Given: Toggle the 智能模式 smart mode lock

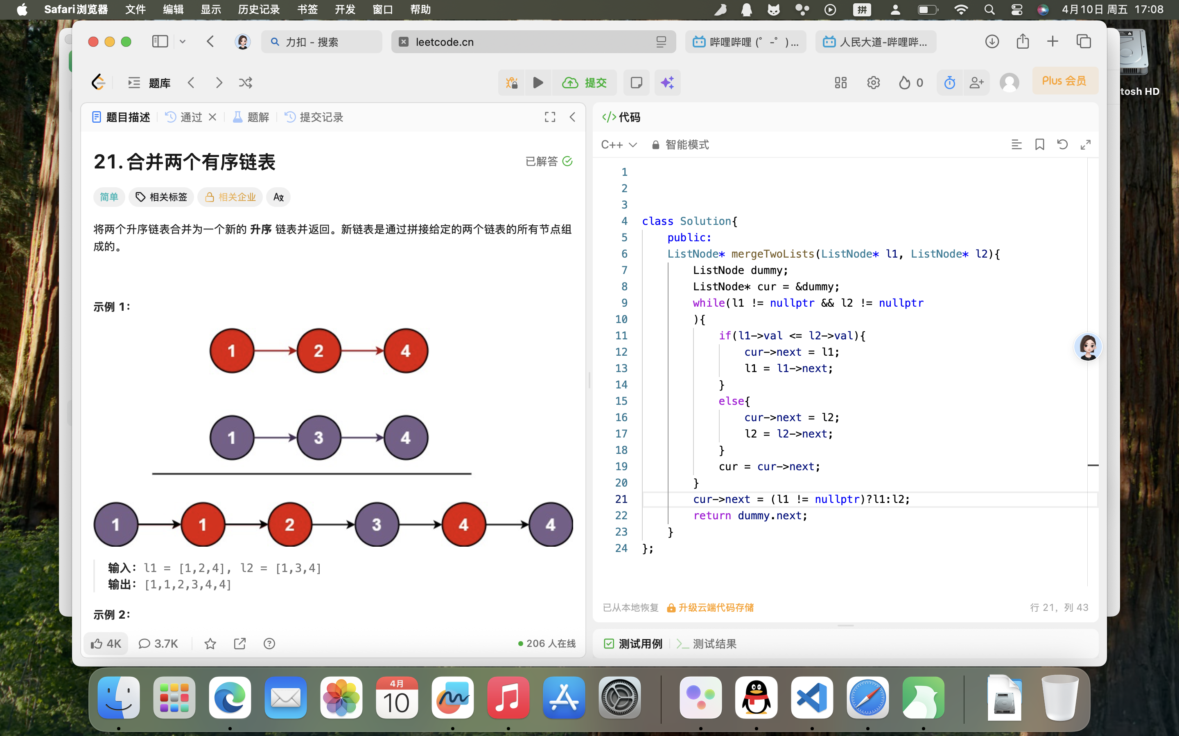Looking at the screenshot, I should click(680, 145).
